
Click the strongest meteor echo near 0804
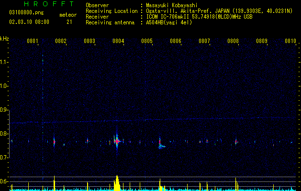tap(117, 141)
